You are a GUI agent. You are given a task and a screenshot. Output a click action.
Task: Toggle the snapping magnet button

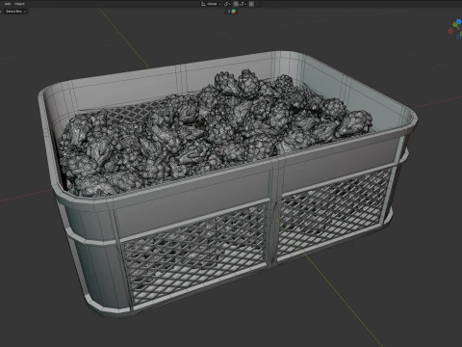tap(236, 4)
